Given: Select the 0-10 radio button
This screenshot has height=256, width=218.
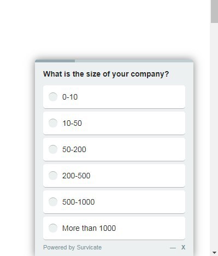Looking at the screenshot, I should point(53,97).
